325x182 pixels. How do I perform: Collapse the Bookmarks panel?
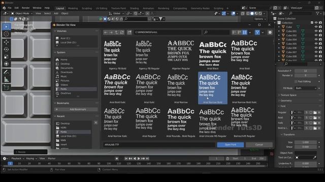pos(62,103)
